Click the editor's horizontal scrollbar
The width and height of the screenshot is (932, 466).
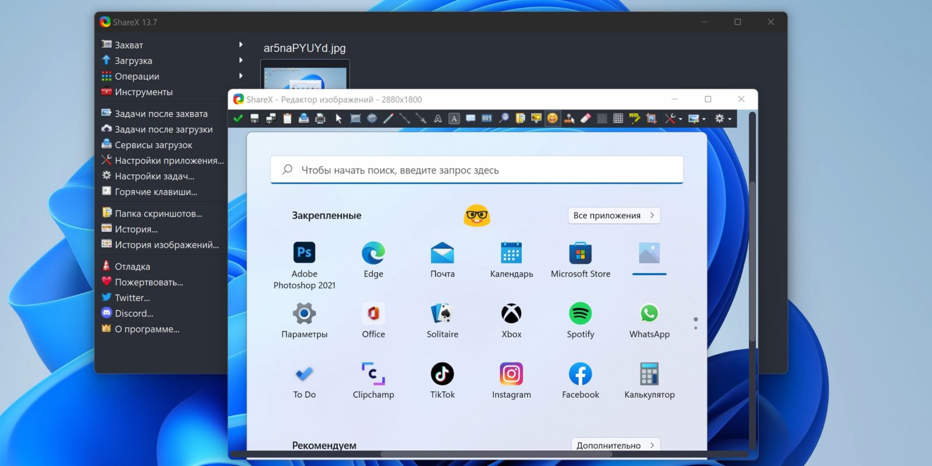[x=496, y=454]
